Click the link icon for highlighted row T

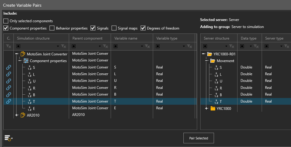point(9,101)
